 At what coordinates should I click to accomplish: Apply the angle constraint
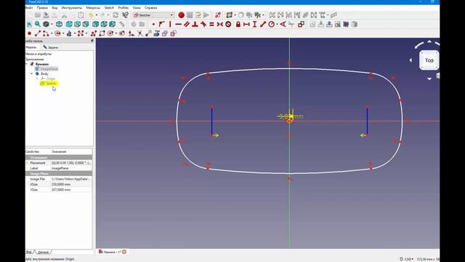pos(283,24)
